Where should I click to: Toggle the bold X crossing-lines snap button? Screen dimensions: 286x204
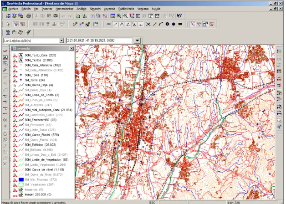[x=148, y=24]
